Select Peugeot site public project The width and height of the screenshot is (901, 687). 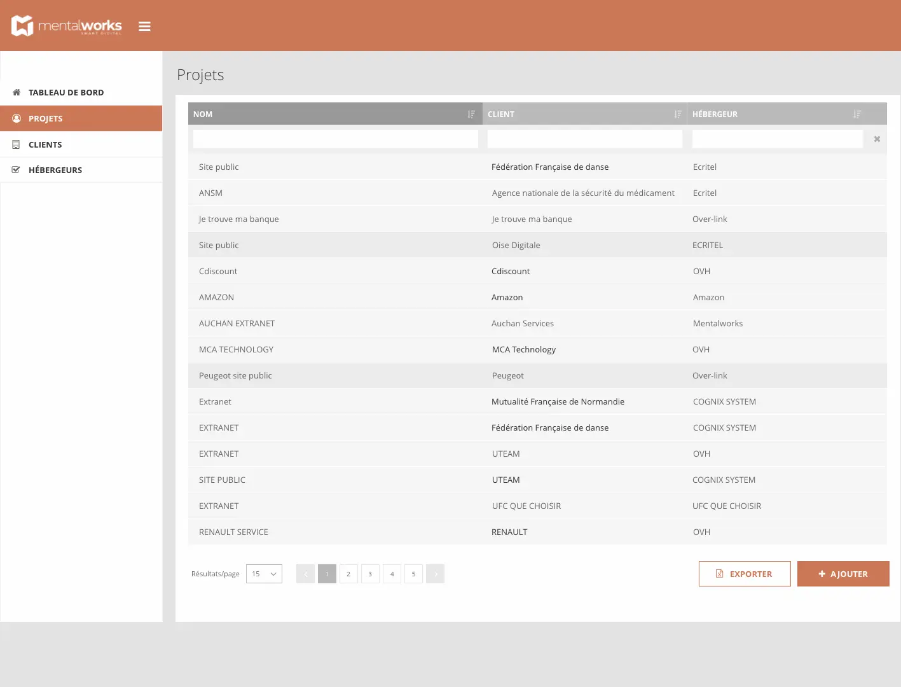click(235, 375)
